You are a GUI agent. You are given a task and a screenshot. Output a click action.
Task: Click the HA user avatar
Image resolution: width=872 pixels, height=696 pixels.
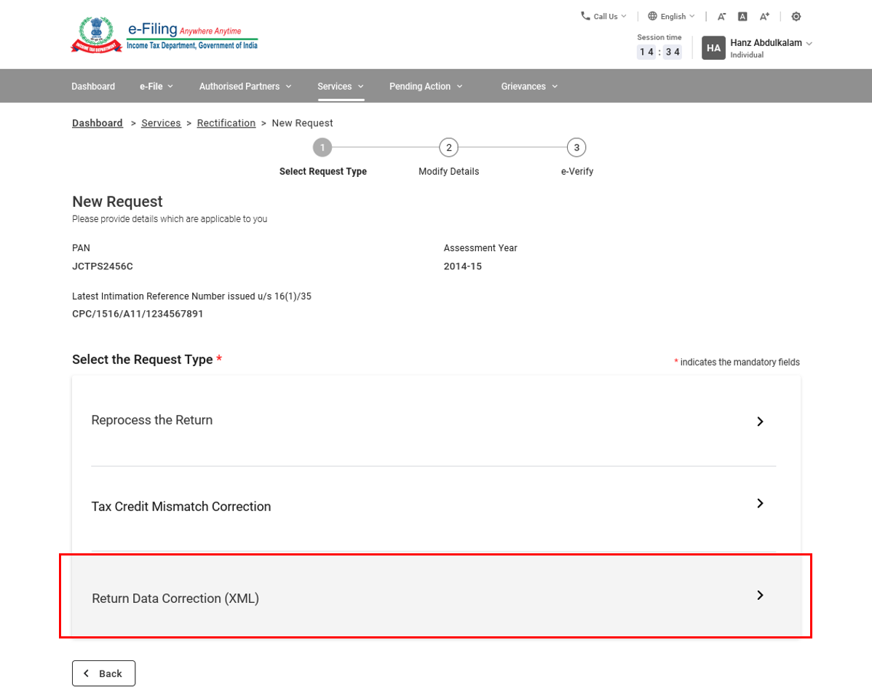pyautogui.click(x=713, y=48)
